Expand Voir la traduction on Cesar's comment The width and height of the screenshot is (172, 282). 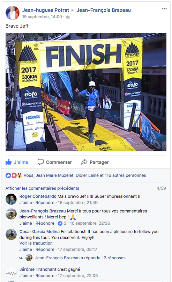click(36, 243)
